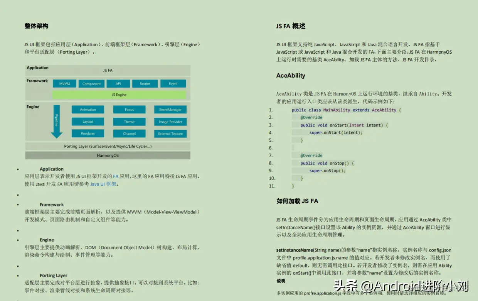Viewport: 478px width, 301px height.
Task: Click the Pipeline downward arrow
Action: 57,122
